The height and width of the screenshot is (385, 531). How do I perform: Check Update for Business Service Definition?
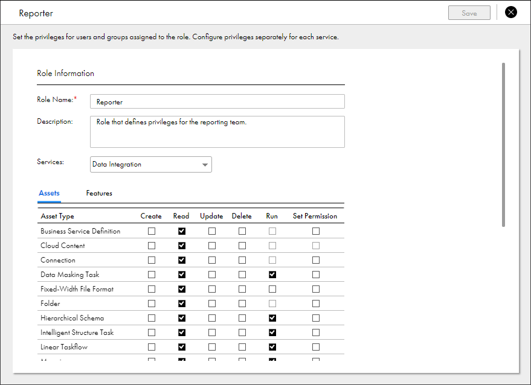coord(212,231)
